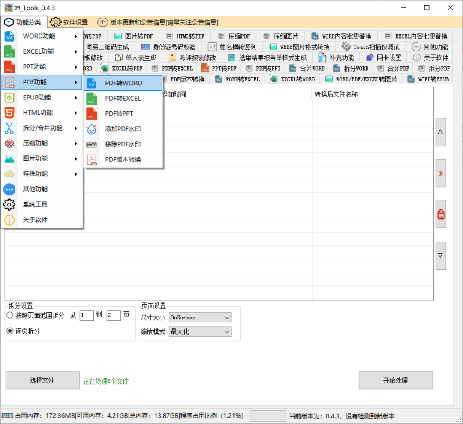Open the WORD功能 icon in the menu
The height and width of the screenshot is (424, 463).
9,36
